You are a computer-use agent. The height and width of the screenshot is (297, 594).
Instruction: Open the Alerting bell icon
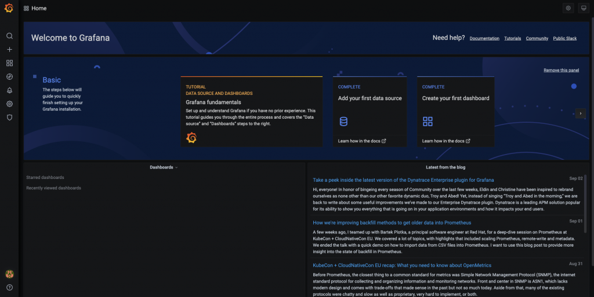(9, 90)
